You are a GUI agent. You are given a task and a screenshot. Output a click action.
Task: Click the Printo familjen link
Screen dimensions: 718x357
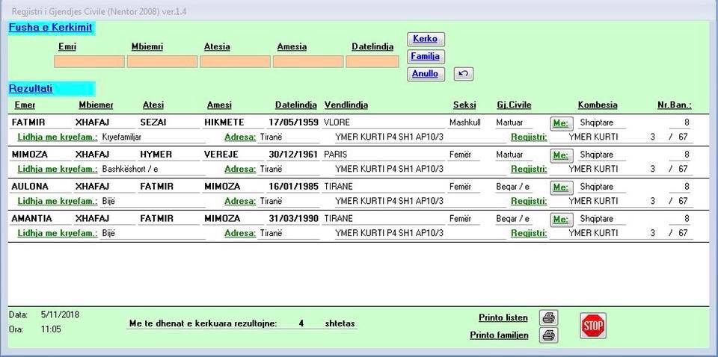click(x=499, y=335)
